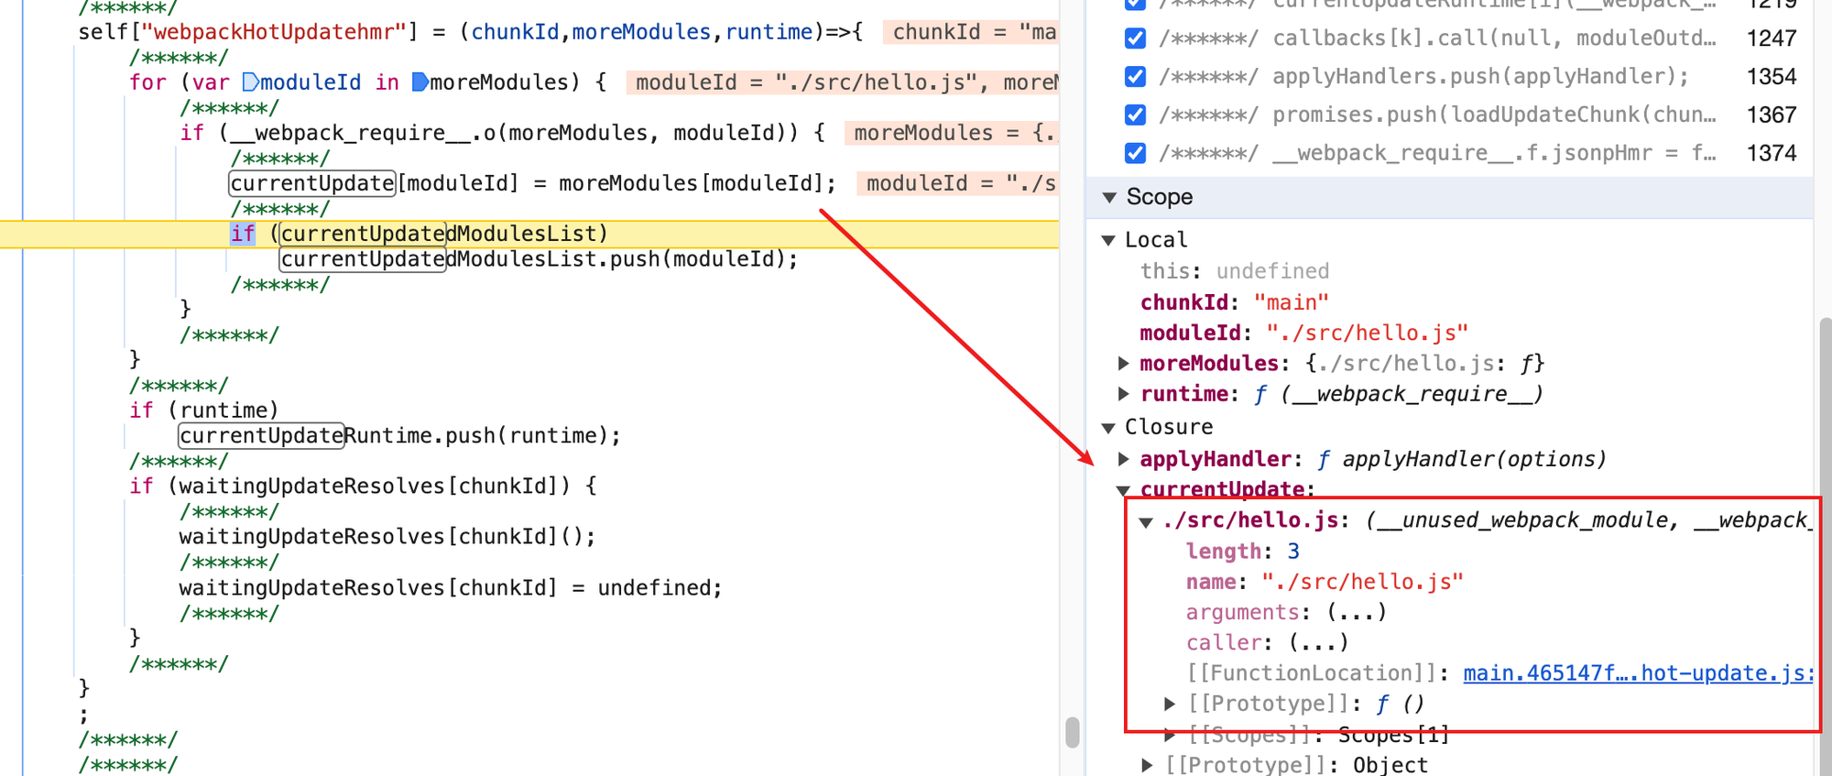Screen dimensions: 1832x776
Task: Collapse the Local scope group
Action: tap(1108, 240)
